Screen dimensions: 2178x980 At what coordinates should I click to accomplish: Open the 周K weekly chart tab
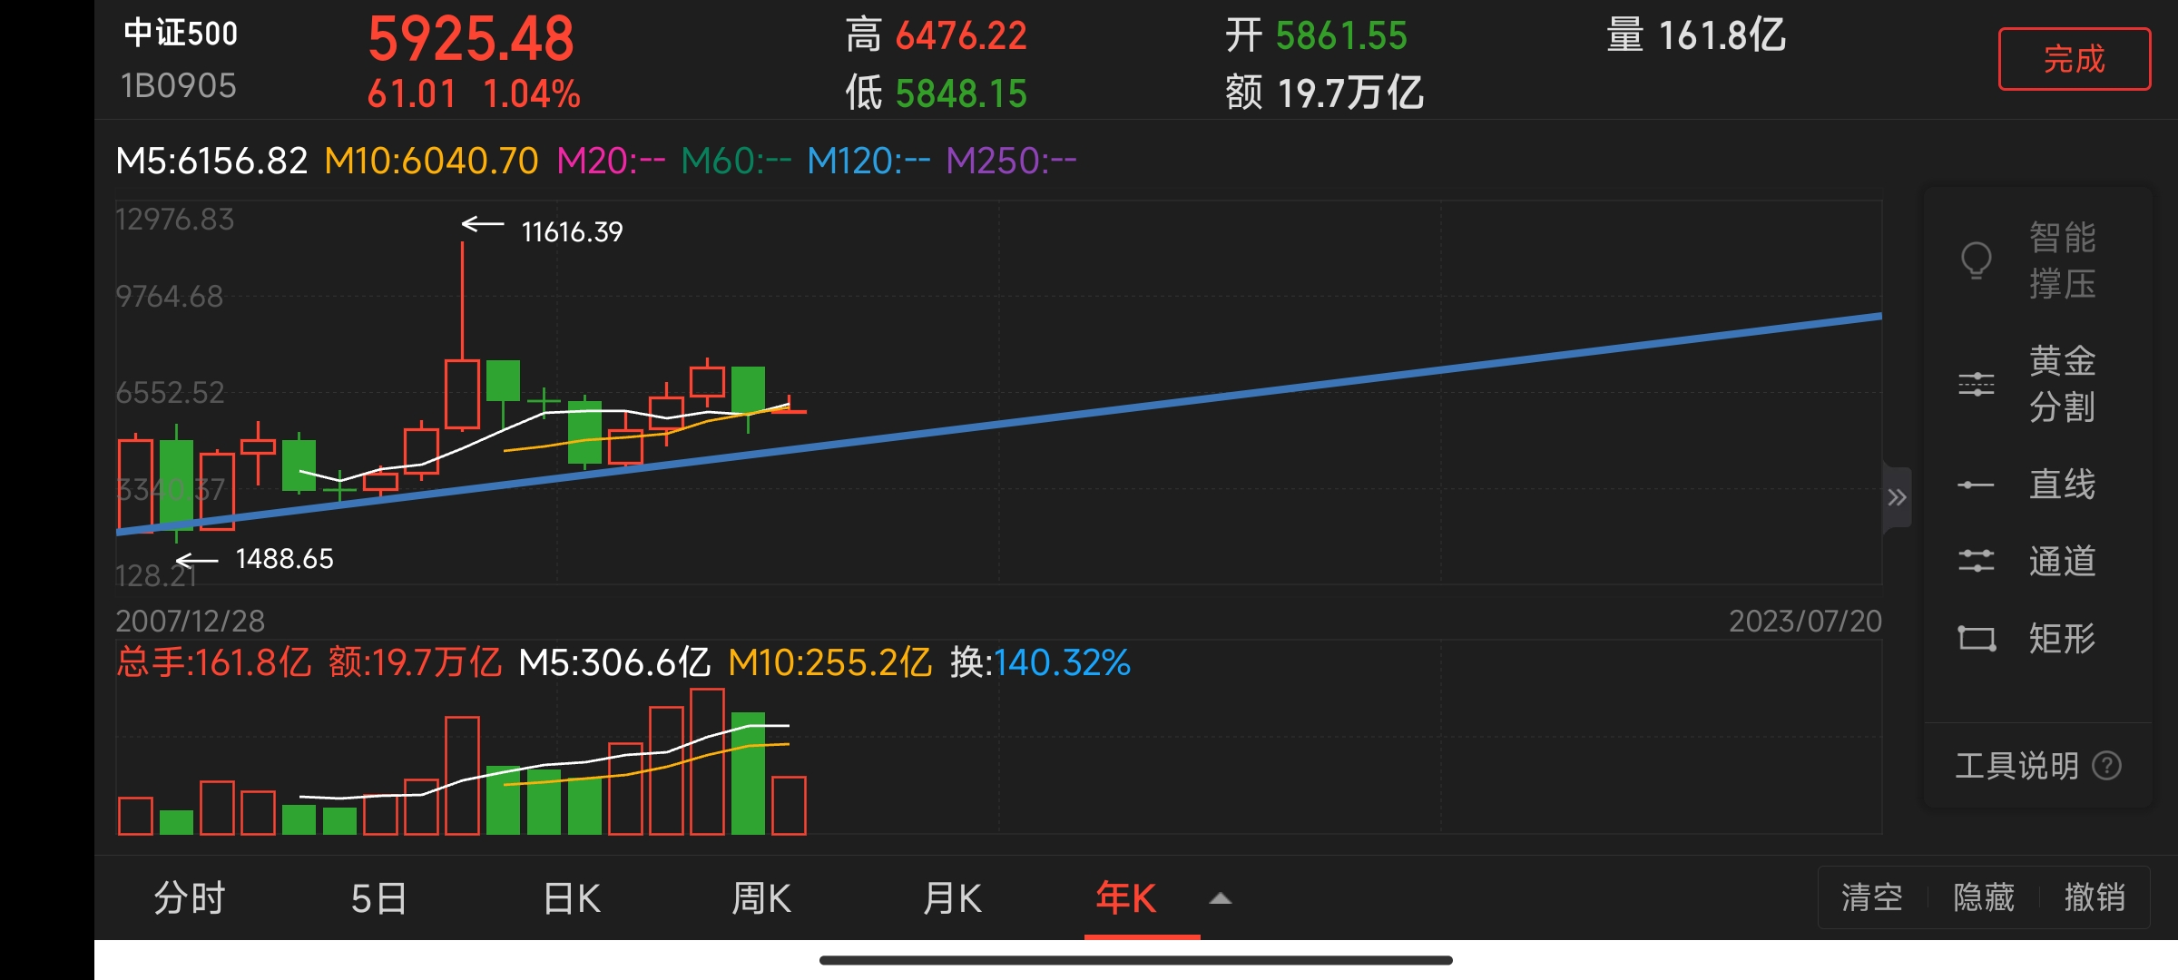coord(761,898)
